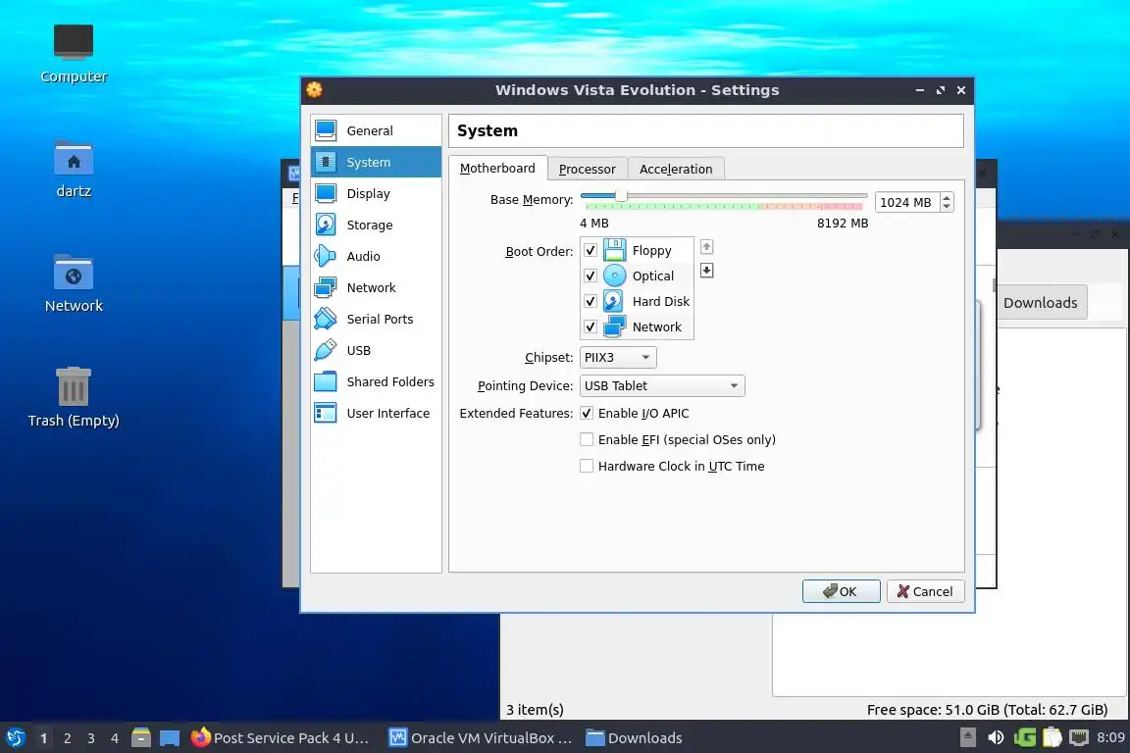This screenshot has height=753, width=1130.
Task: Select the Floppy boot device row
Action: [x=637, y=250]
